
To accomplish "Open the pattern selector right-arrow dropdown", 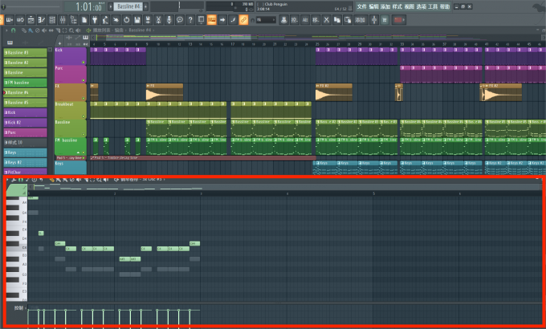I will pos(111,6).
